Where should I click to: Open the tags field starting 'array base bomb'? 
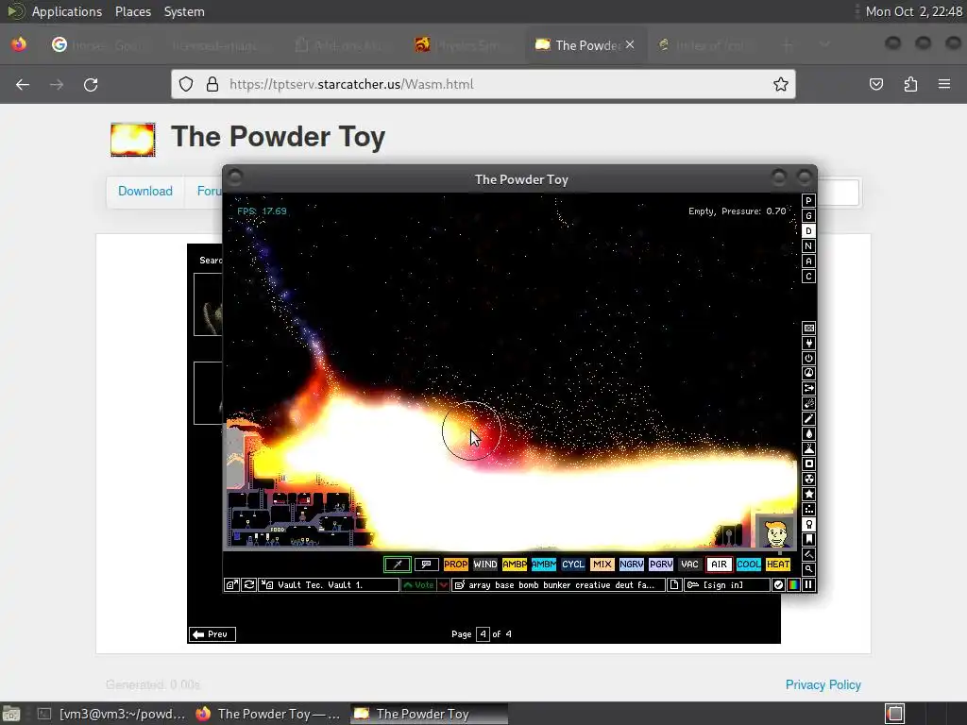559,585
